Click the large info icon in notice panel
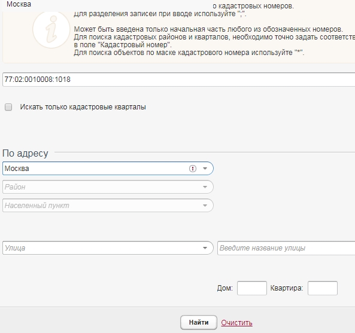The image size is (355, 333). point(51,30)
